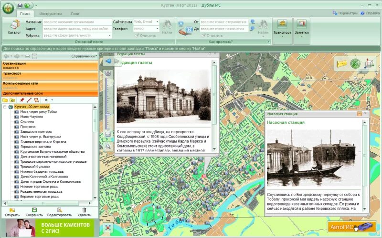The image size is (382, 238).
Task: Click the Сохранить button
Action: click(x=34, y=212)
